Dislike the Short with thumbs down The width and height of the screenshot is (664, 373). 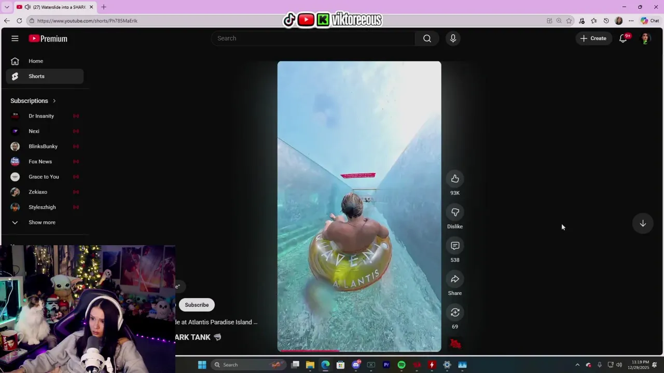(x=455, y=212)
